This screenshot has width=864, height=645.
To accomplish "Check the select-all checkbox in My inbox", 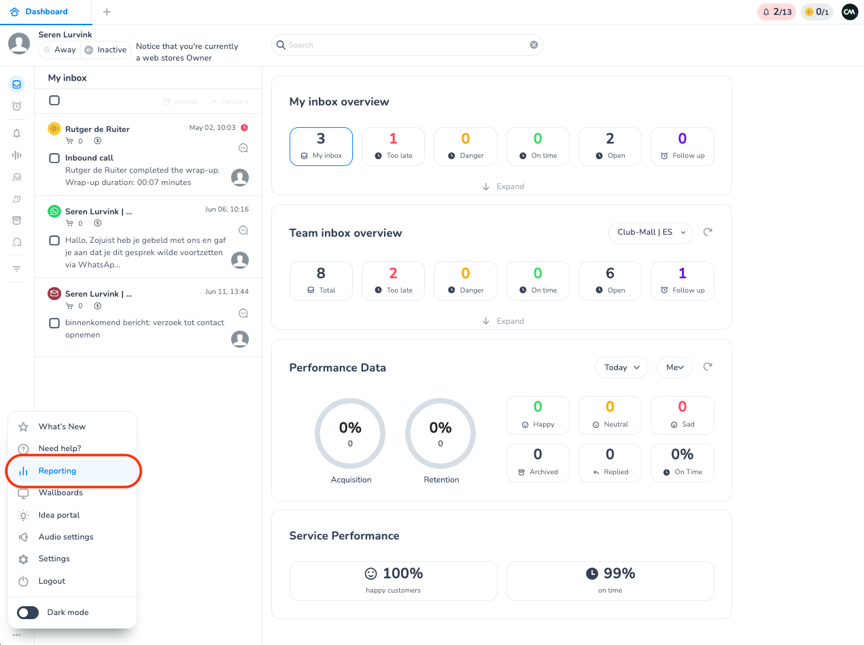I will [x=54, y=101].
